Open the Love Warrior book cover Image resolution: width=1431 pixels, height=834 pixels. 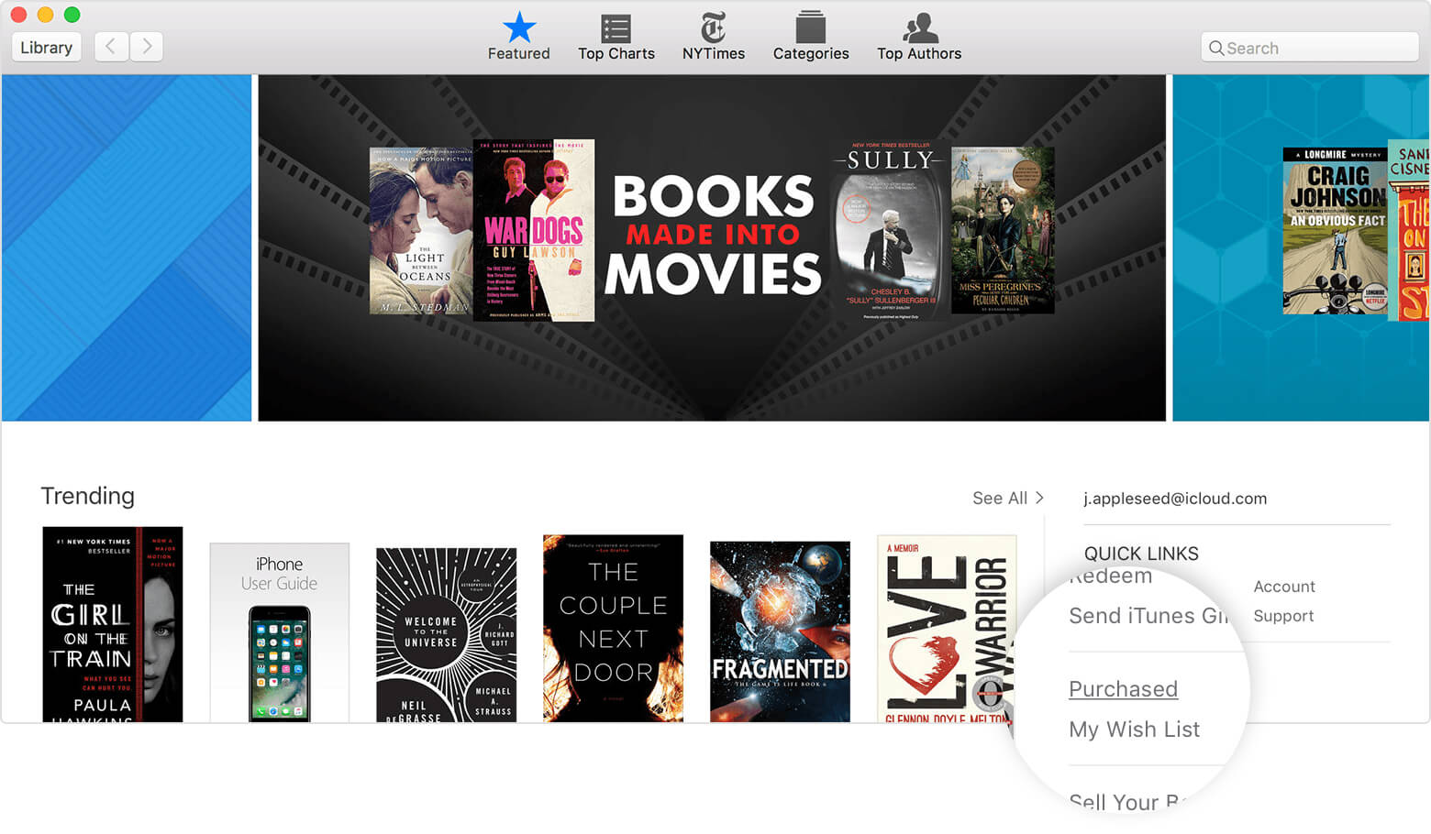(x=947, y=629)
